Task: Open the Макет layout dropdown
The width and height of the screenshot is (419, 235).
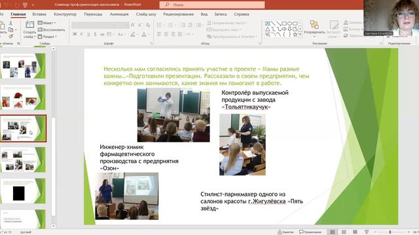Action: point(46,23)
